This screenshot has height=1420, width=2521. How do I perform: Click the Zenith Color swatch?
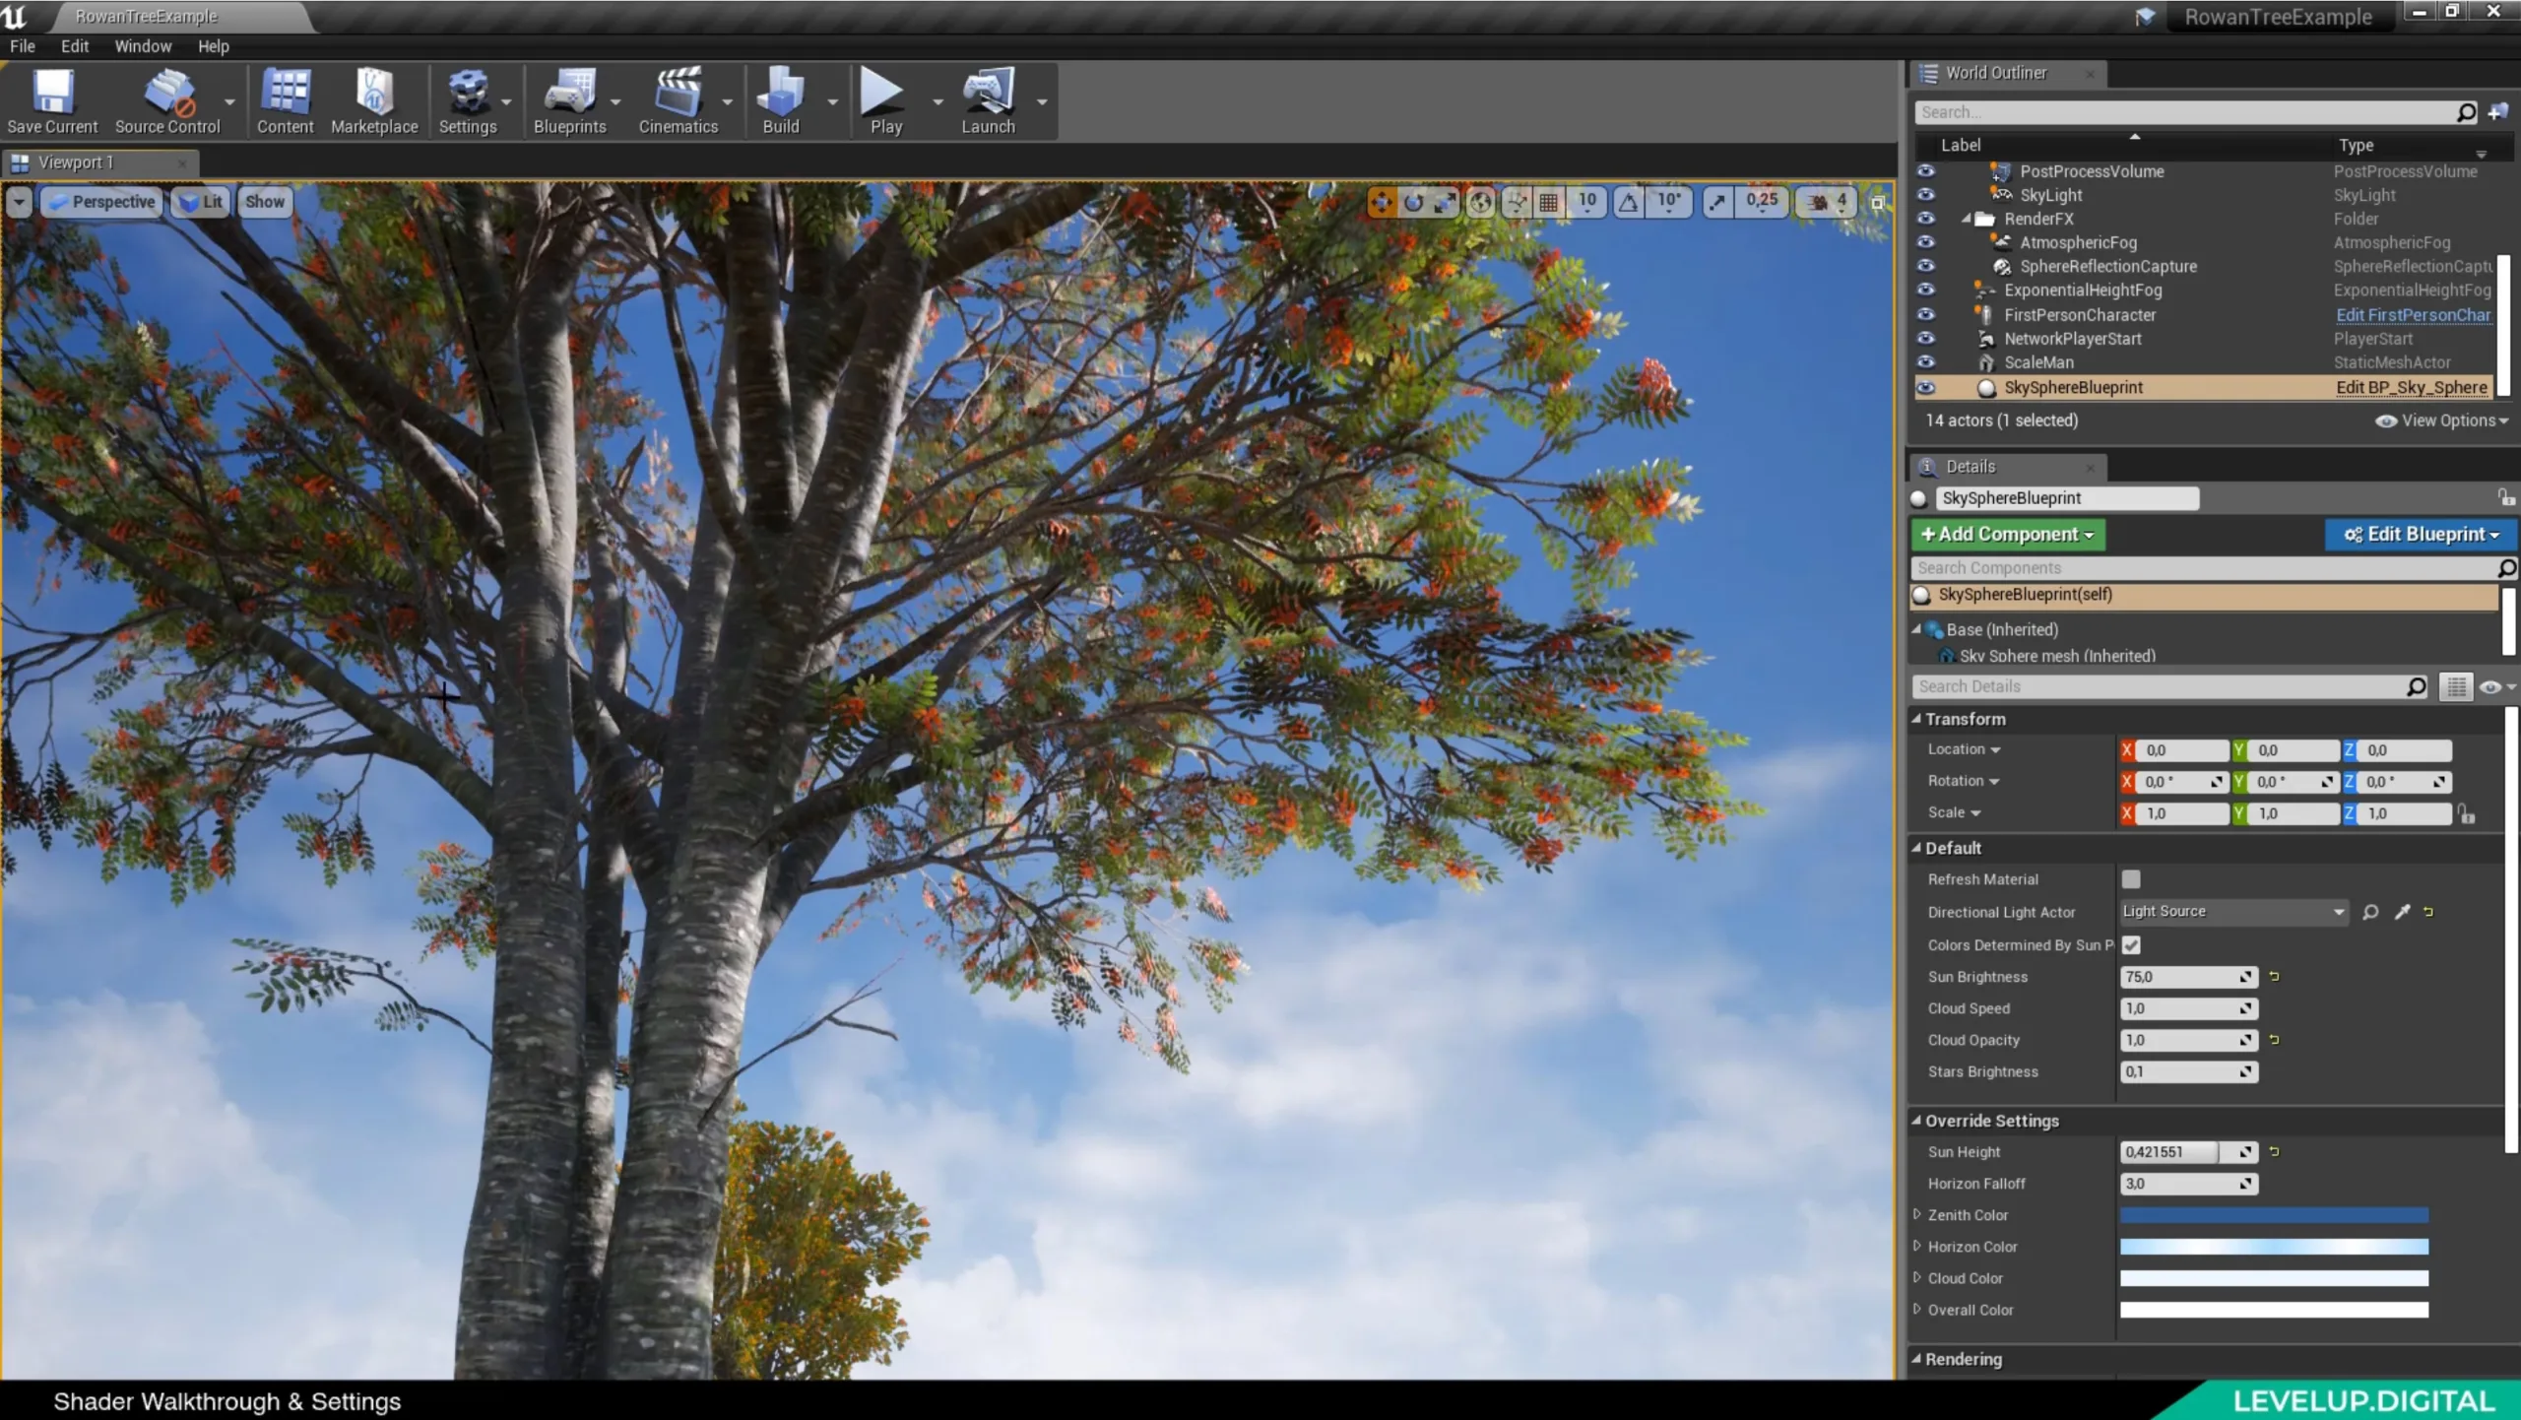[2274, 1214]
